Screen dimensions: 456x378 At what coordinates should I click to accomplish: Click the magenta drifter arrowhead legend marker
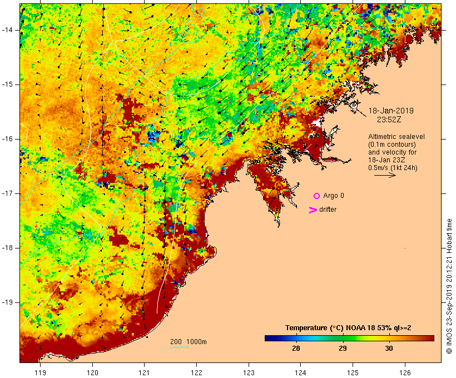click(313, 210)
